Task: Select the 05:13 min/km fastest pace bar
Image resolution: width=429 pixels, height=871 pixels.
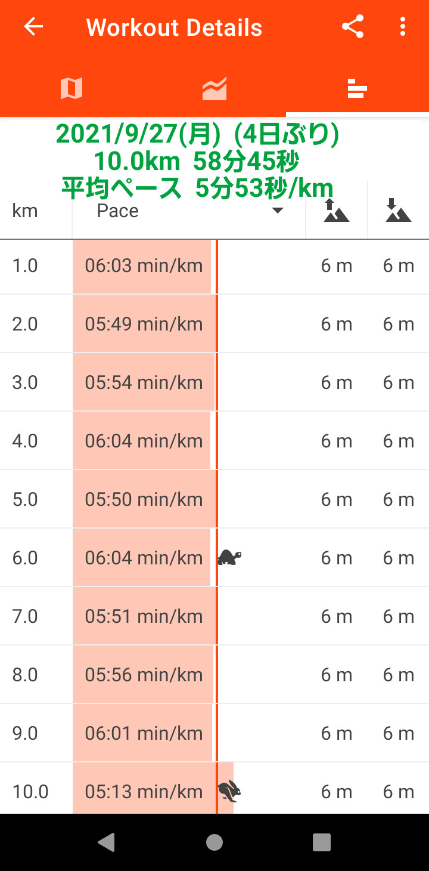Action: pos(144,790)
